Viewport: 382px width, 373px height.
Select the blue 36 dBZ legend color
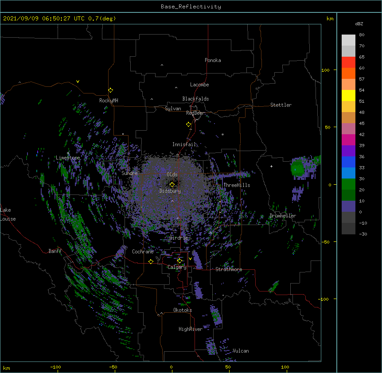coord(348,162)
